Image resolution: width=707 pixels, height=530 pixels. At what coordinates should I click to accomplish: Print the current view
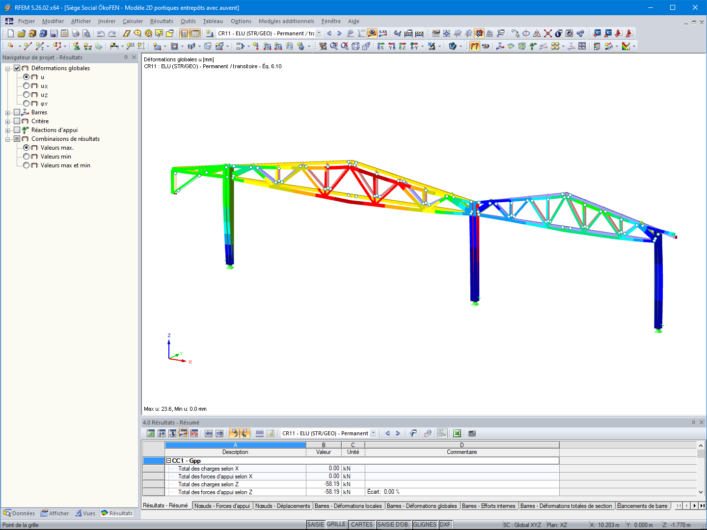(76, 33)
